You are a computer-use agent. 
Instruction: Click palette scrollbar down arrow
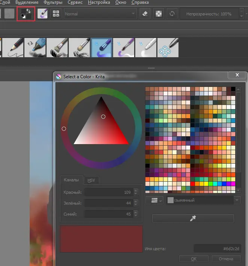tap(238, 190)
